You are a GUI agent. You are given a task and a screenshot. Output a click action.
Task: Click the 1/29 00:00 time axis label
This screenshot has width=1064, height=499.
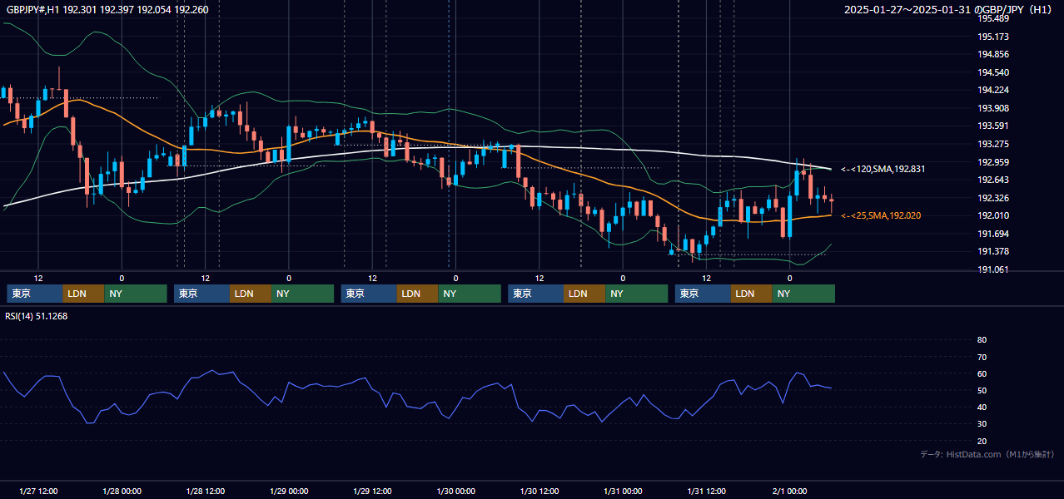click(x=289, y=492)
